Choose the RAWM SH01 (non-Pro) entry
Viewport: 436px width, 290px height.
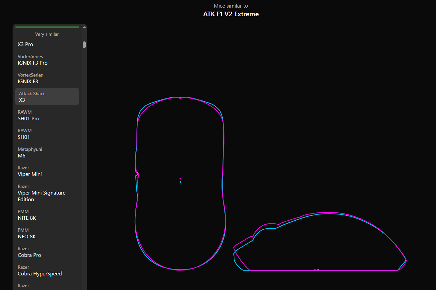click(47, 134)
